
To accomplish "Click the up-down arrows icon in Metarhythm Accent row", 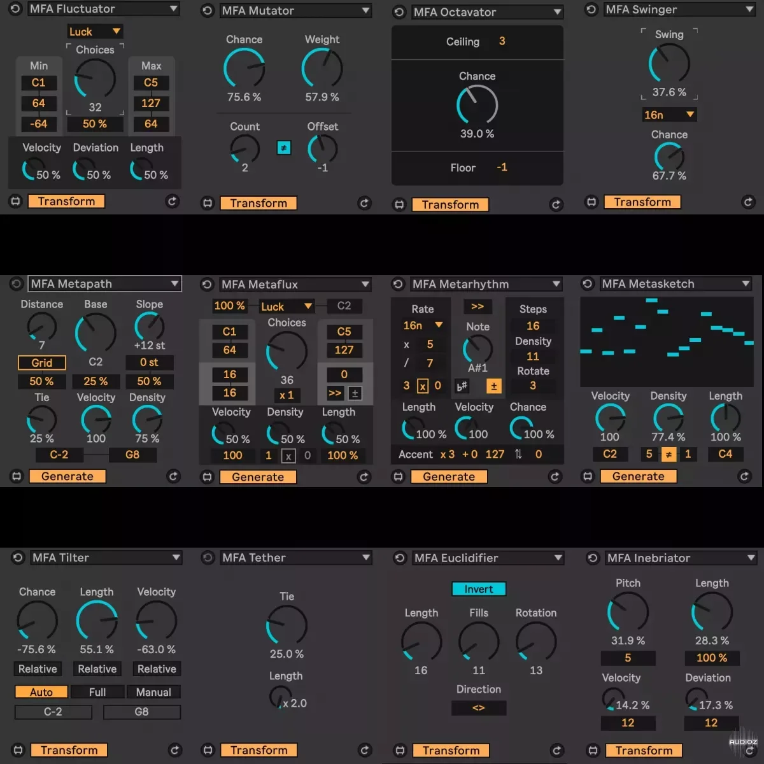I will pos(518,454).
